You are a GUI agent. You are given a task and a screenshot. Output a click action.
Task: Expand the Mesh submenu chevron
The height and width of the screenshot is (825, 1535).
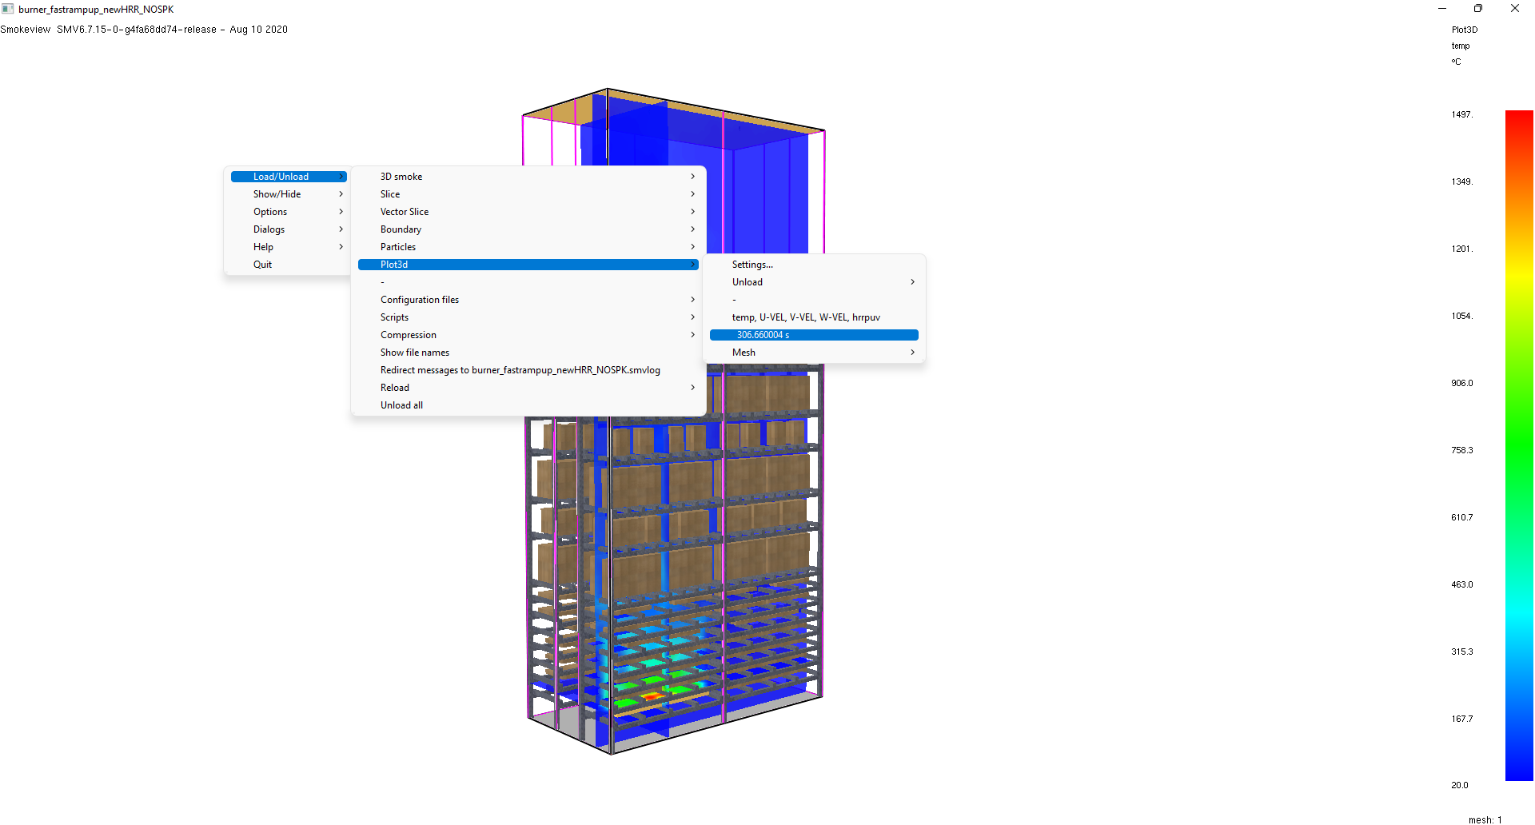pyautogui.click(x=912, y=352)
